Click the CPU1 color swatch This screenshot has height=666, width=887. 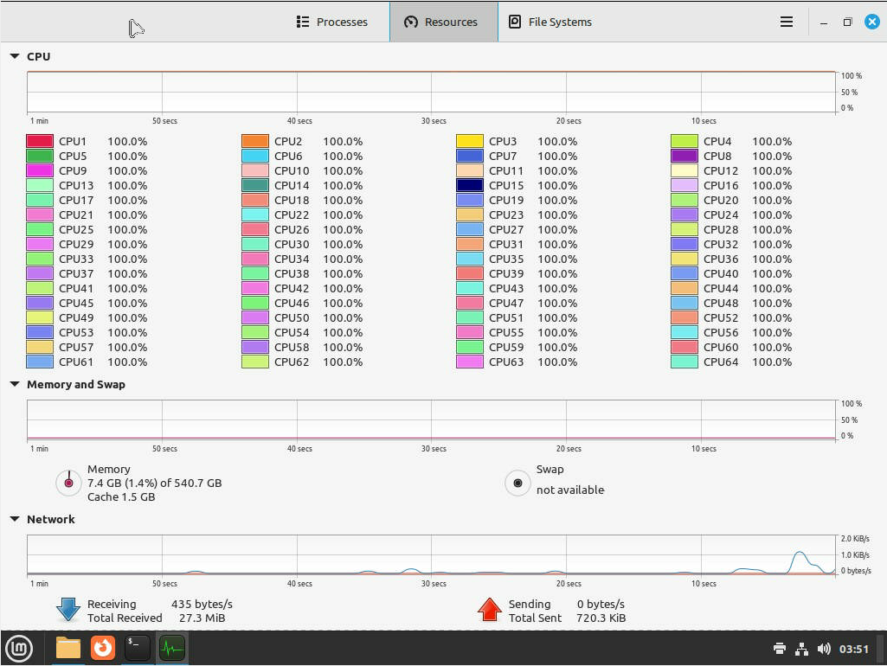[x=40, y=141]
